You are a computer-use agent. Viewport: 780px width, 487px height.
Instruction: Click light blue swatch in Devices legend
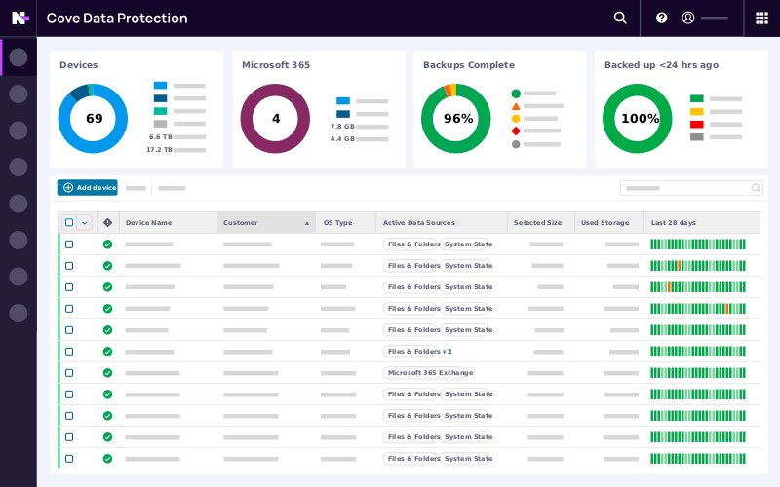click(x=160, y=86)
